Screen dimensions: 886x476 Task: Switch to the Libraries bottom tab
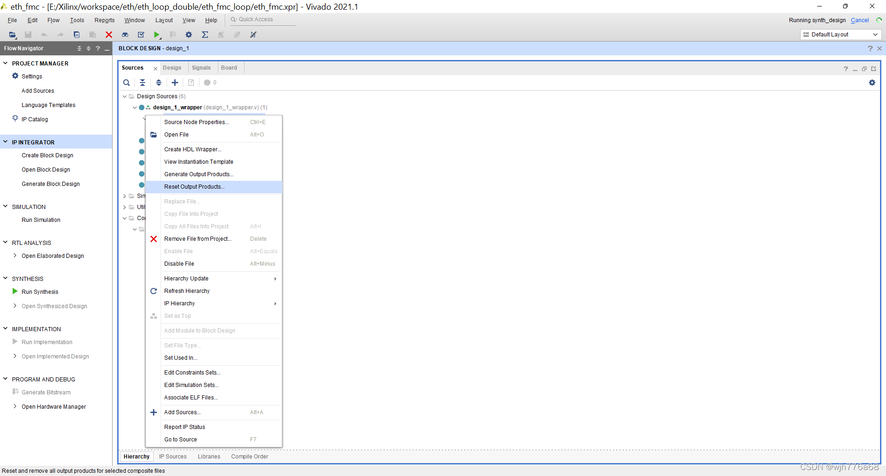coord(209,457)
